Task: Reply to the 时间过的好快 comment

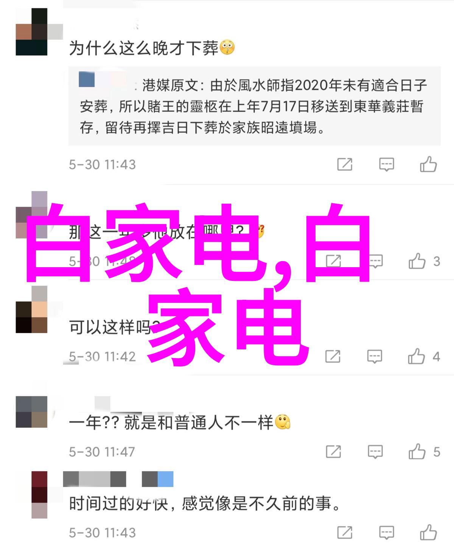Action: pos(387,533)
